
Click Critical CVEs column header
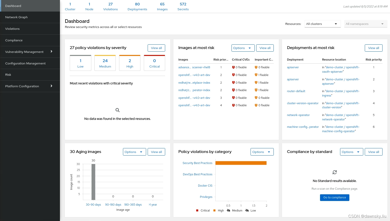tap(241, 60)
